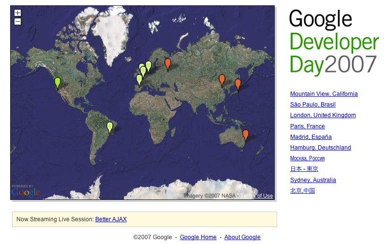Select the orange marker over Tokyo, Japan
Image resolution: width=386 pixels, height=244 pixels.
pos(238,83)
